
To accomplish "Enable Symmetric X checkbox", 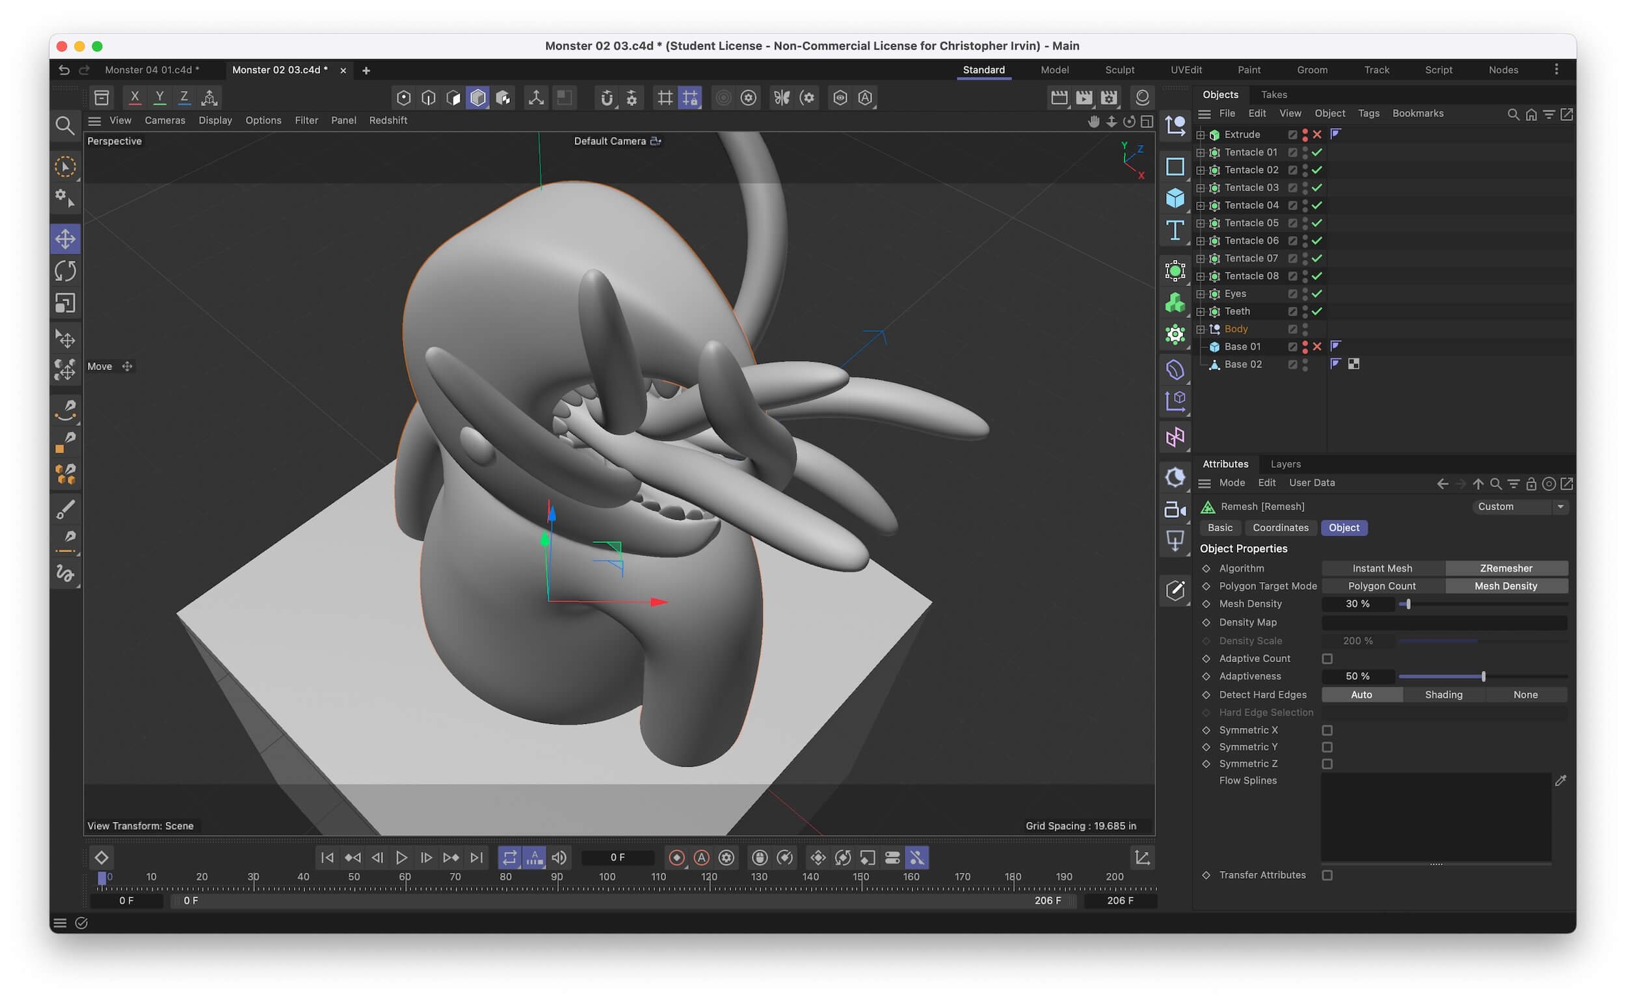I will [1327, 730].
